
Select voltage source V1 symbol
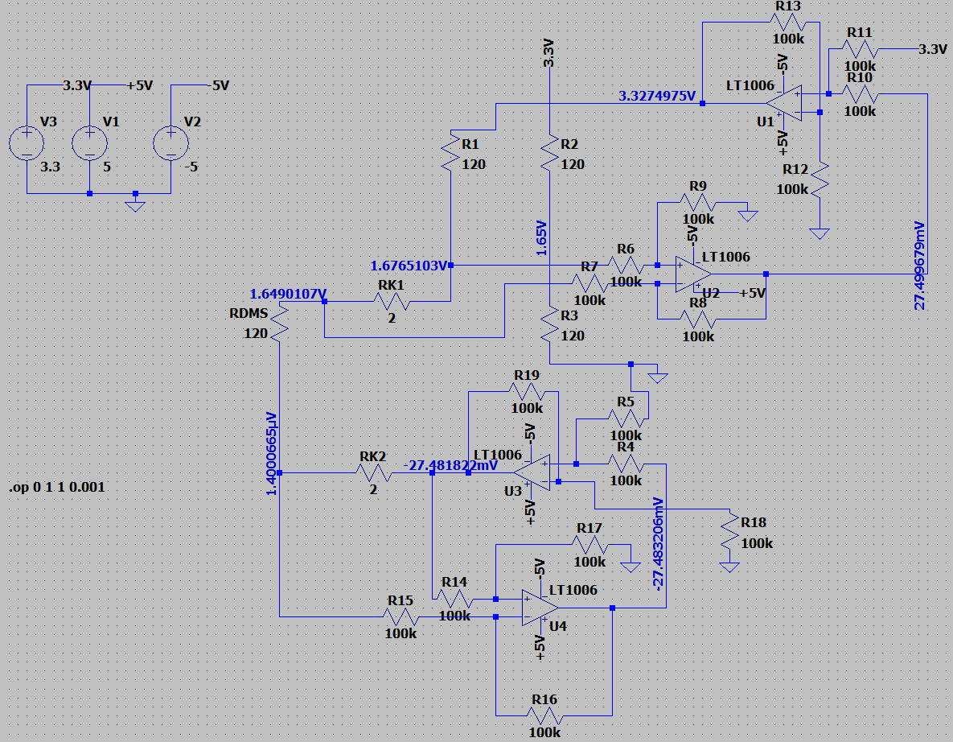[89, 143]
